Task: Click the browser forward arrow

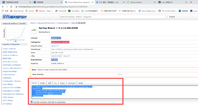Action: [x=7, y=7]
